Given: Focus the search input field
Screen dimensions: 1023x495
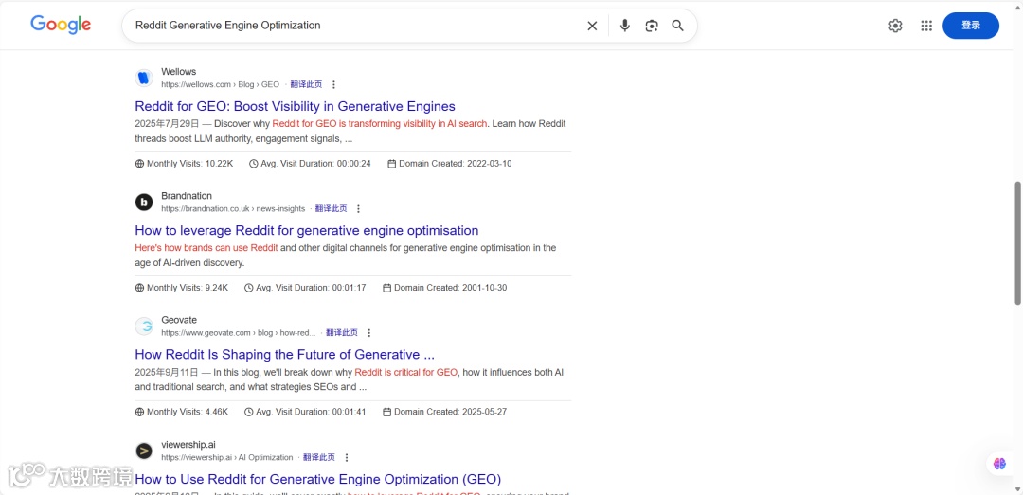Looking at the screenshot, I should tap(355, 26).
